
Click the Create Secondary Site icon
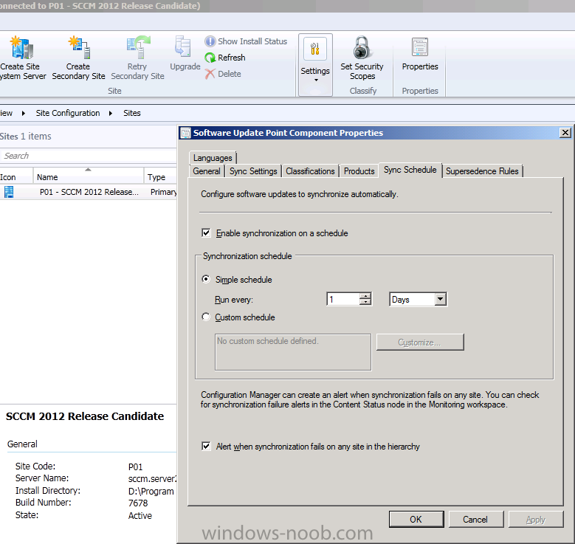coord(78,48)
